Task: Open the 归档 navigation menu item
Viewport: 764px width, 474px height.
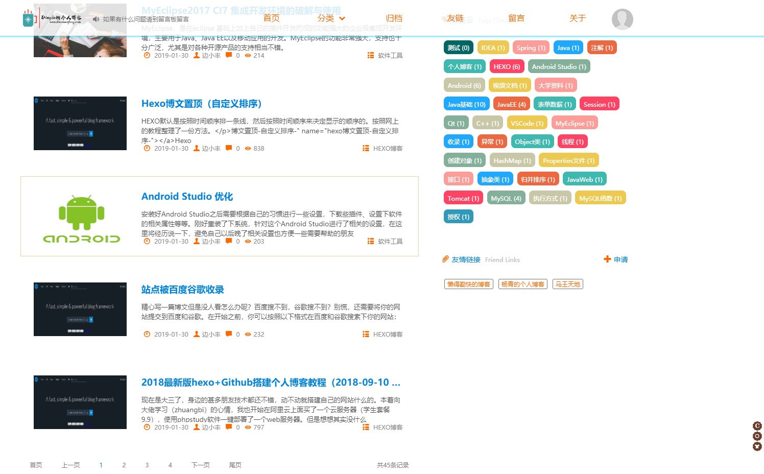Action: point(394,18)
